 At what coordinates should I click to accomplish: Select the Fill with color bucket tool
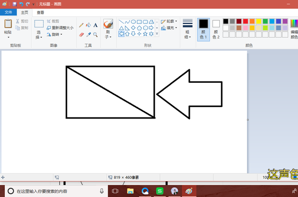(x=88, y=25)
